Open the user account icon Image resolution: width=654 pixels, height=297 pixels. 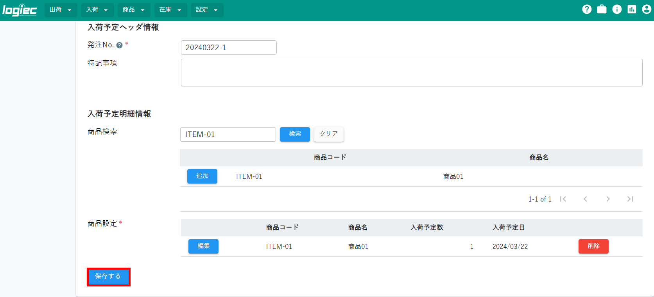click(x=647, y=9)
